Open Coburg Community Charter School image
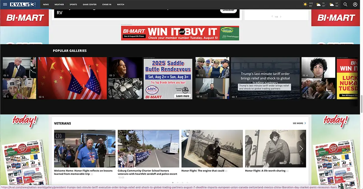The image size is (363, 189). (x=148, y=148)
